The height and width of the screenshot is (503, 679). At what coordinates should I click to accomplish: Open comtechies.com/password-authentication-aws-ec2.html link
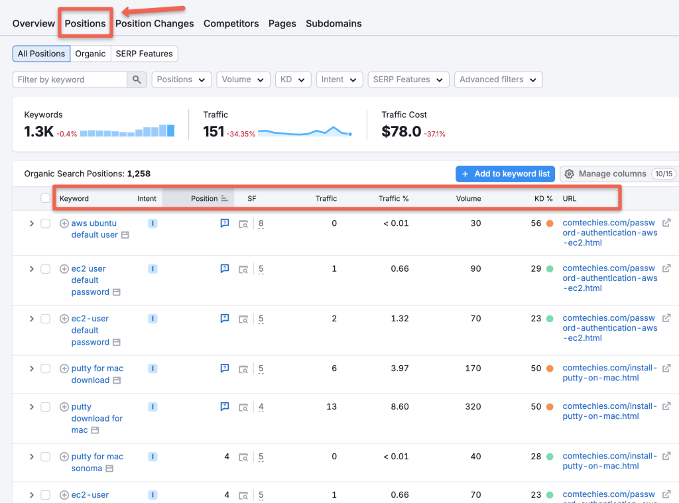(x=609, y=232)
